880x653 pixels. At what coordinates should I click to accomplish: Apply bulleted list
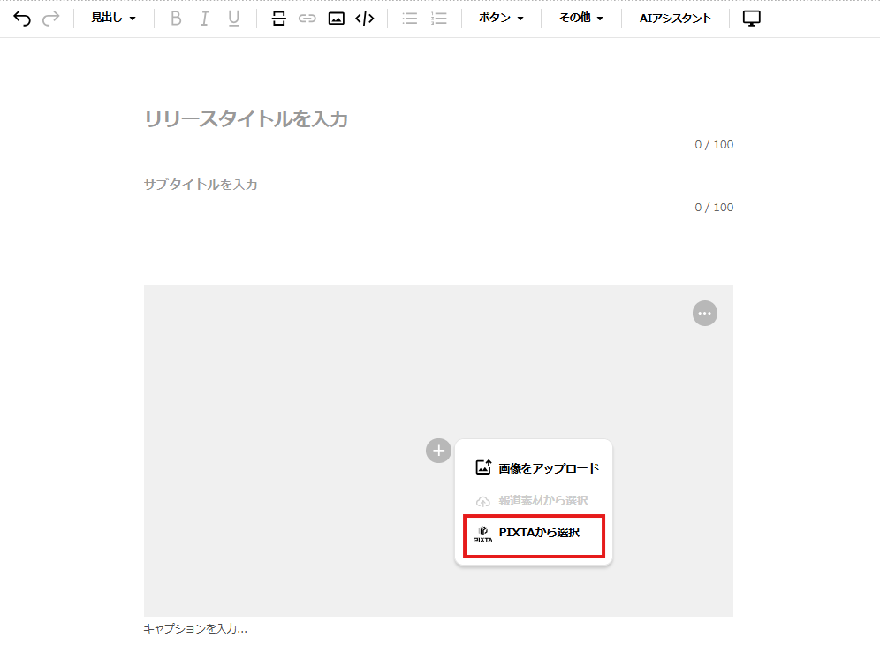pyautogui.click(x=410, y=19)
